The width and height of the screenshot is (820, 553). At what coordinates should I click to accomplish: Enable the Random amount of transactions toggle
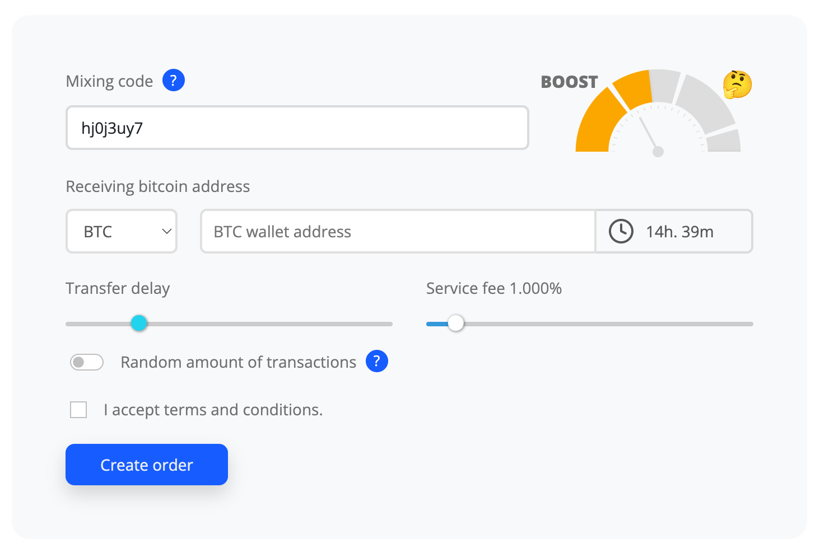click(86, 362)
